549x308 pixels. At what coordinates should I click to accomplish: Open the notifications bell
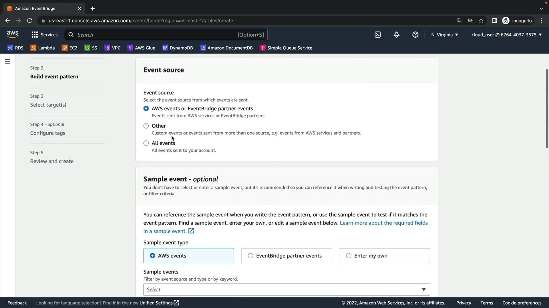(x=396, y=35)
